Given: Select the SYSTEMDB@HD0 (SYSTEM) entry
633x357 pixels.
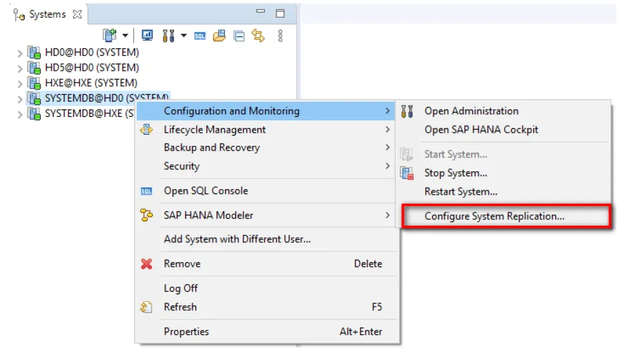Looking at the screenshot, I should tap(98, 97).
